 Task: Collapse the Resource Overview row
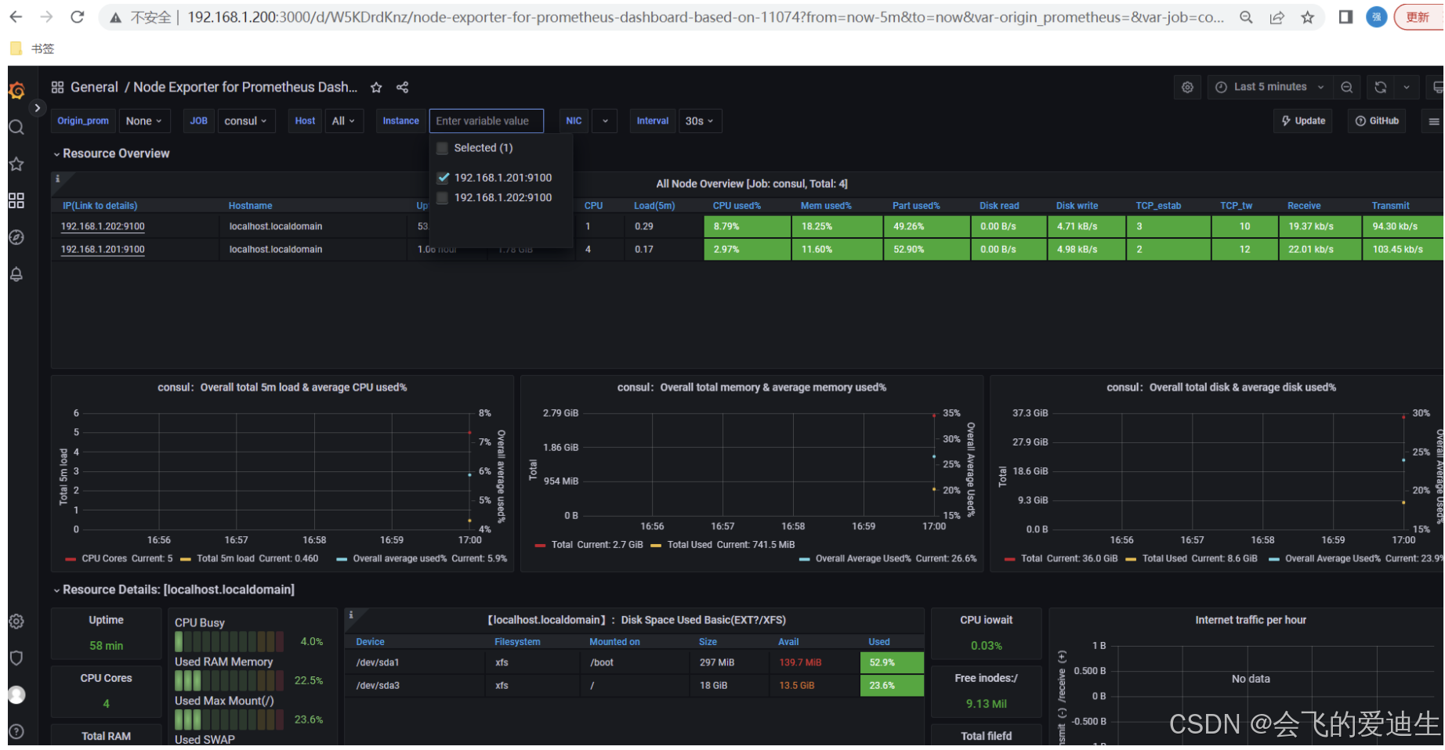[x=111, y=153]
